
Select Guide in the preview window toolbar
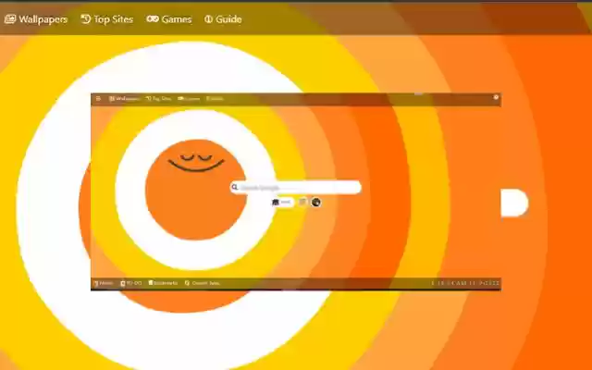(215, 99)
